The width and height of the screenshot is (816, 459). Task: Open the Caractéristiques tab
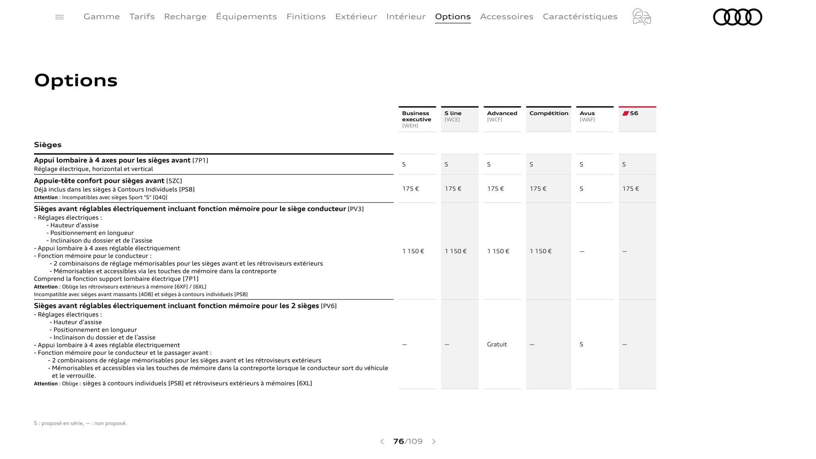[580, 16]
